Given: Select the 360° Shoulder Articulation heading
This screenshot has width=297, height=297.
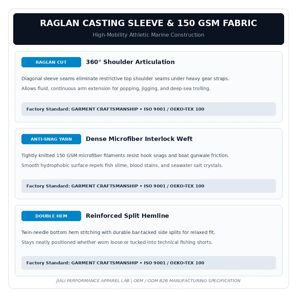Looking at the screenshot, I should point(130,62).
